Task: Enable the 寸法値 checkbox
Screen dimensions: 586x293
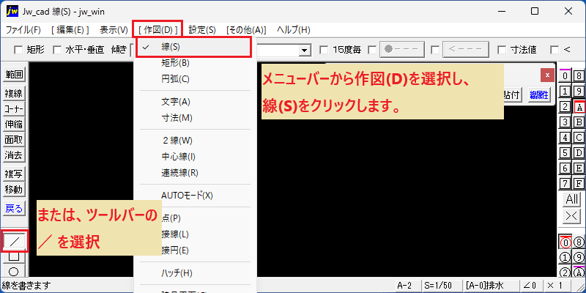Action: 502,50
